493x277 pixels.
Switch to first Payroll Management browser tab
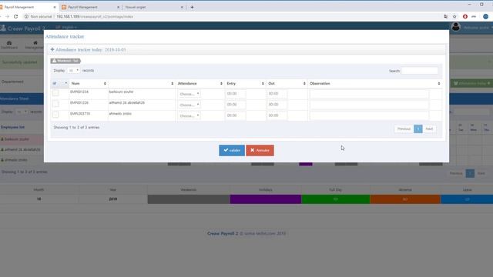coord(28,7)
